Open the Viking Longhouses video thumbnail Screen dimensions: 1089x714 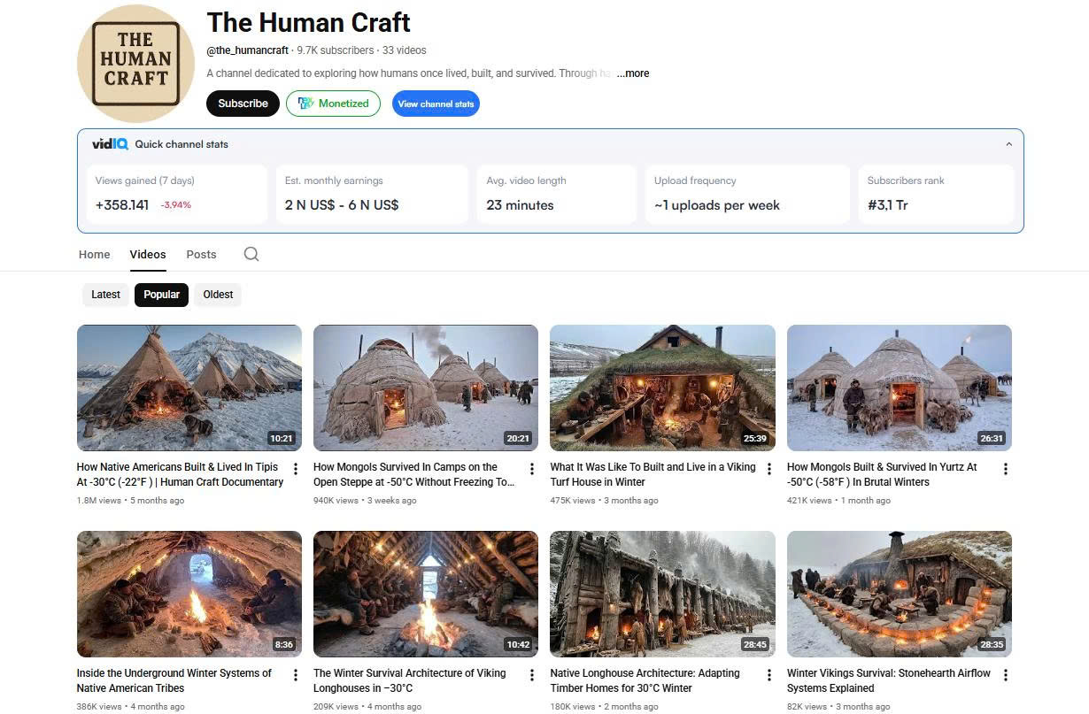425,594
